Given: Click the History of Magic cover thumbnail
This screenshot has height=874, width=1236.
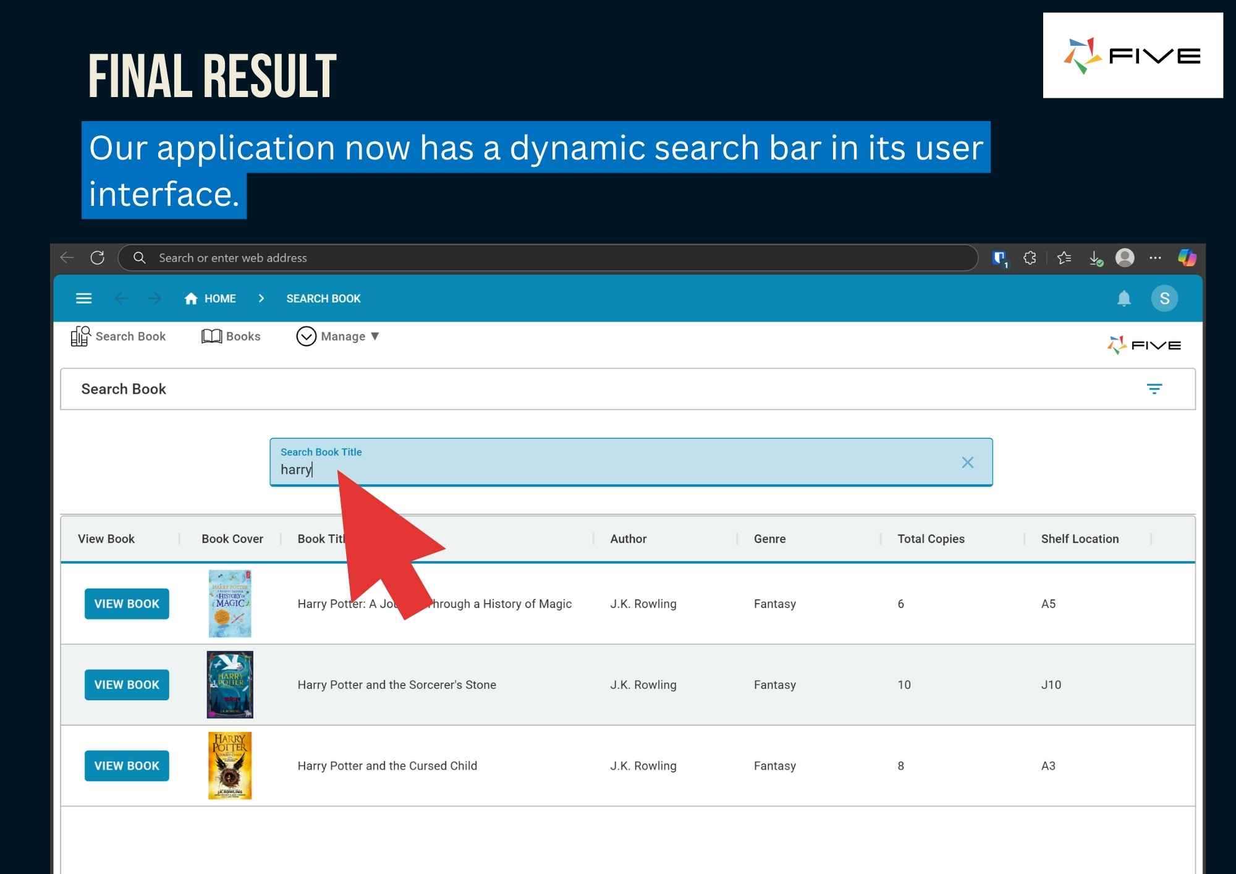Looking at the screenshot, I should coord(229,603).
